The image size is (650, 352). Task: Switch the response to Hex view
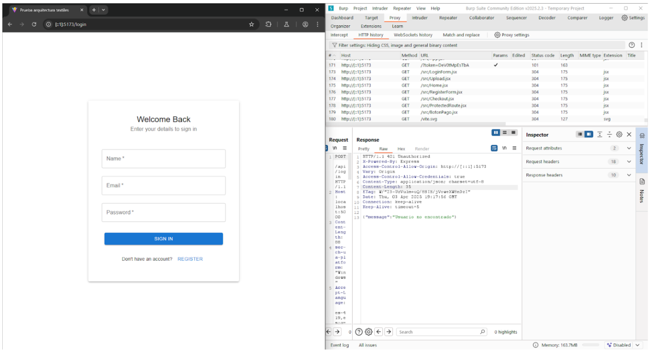[401, 149]
